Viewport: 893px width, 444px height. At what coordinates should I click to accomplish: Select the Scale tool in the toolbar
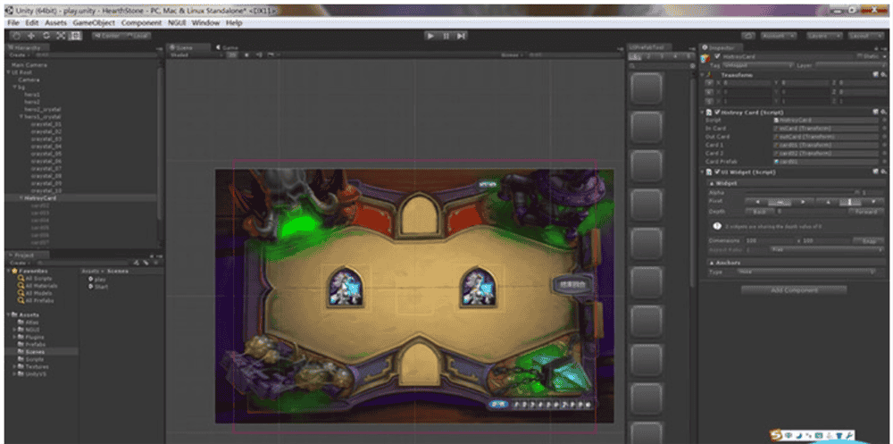(x=61, y=36)
